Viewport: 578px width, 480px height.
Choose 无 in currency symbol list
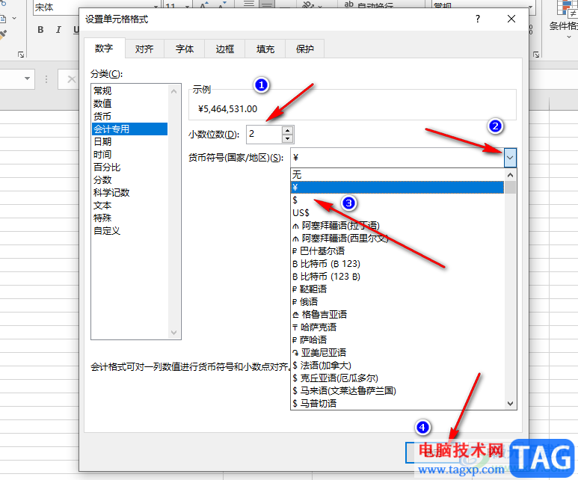click(x=397, y=174)
